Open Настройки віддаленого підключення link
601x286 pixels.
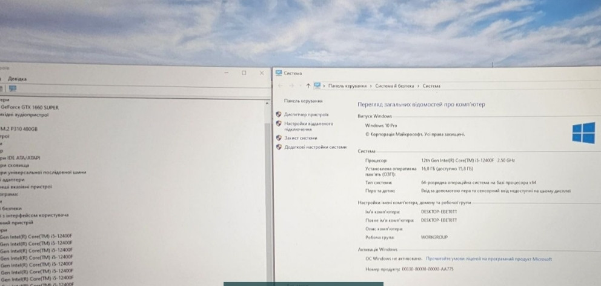click(308, 126)
